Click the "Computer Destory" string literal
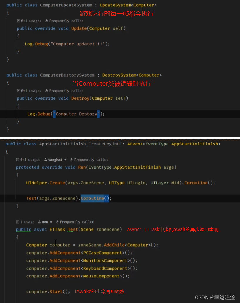Viewport: 240px width, 303px height. pos(77,114)
